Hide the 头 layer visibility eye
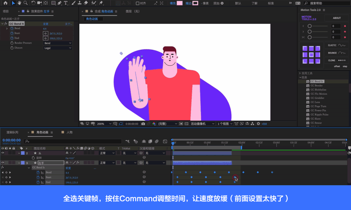 pyautogui.click(x=3, y=153)
